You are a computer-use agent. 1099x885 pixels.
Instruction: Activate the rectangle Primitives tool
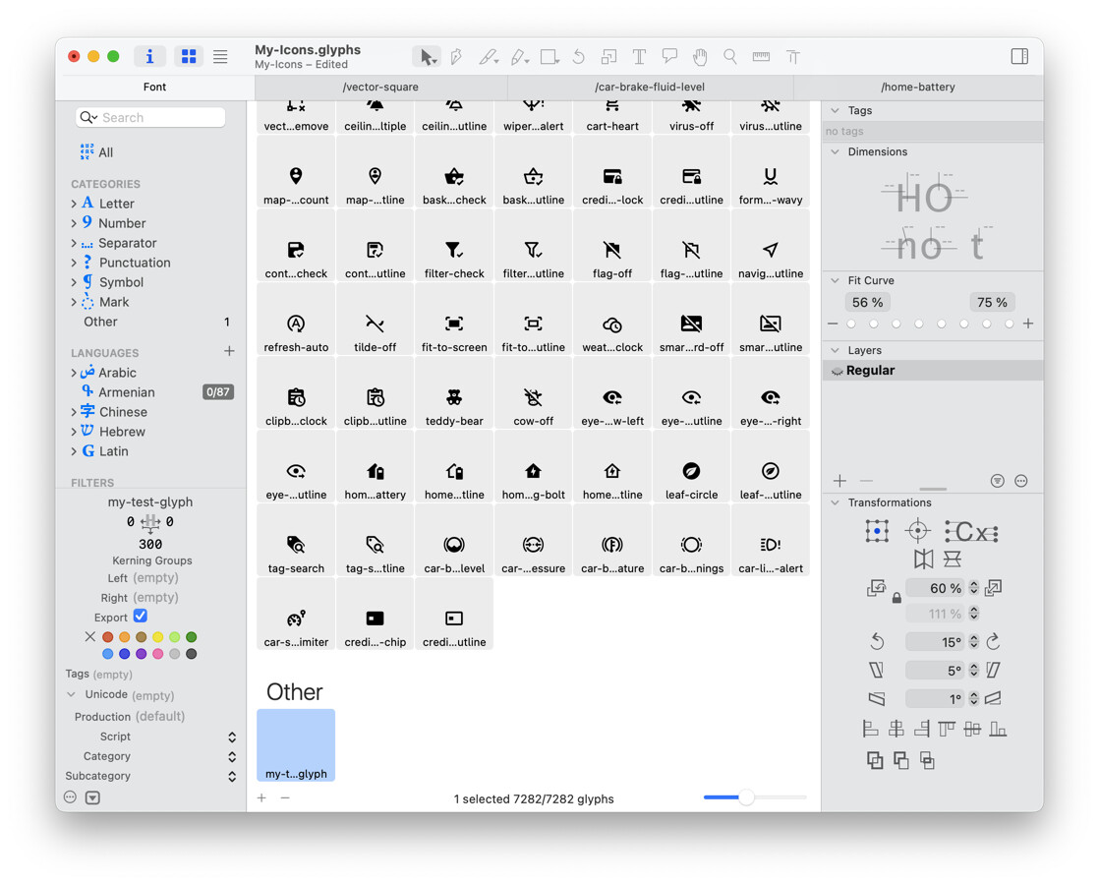(x=549, y=57)
